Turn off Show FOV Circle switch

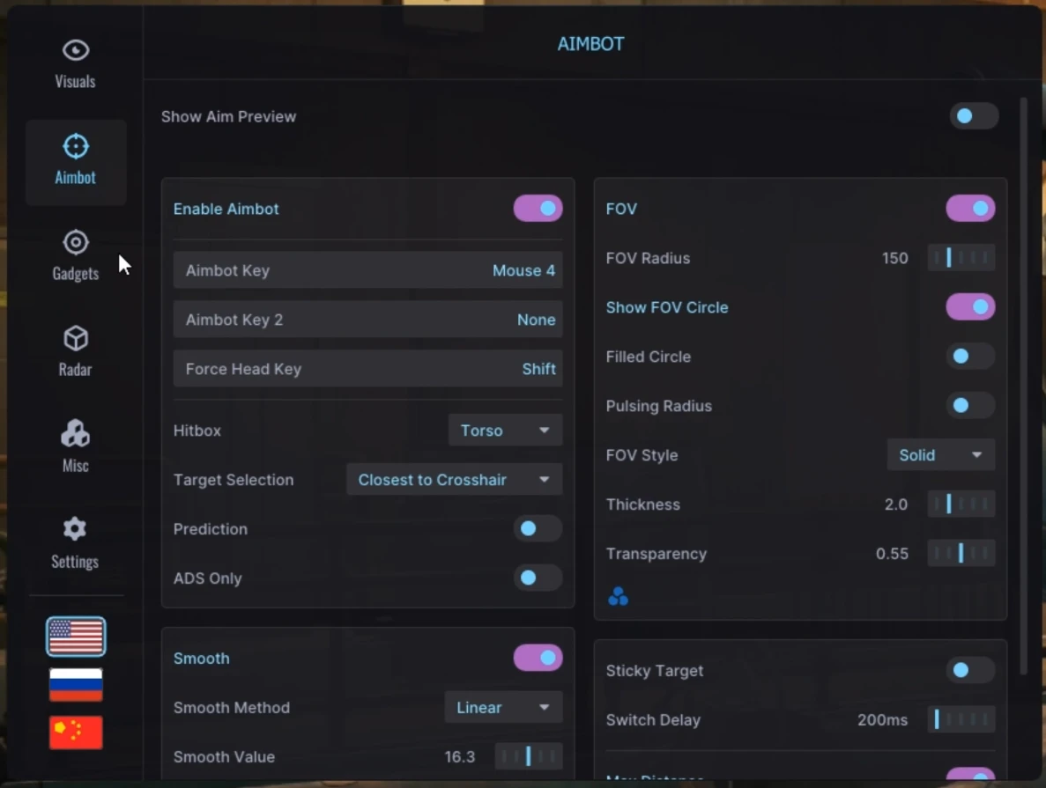(970, 307)
